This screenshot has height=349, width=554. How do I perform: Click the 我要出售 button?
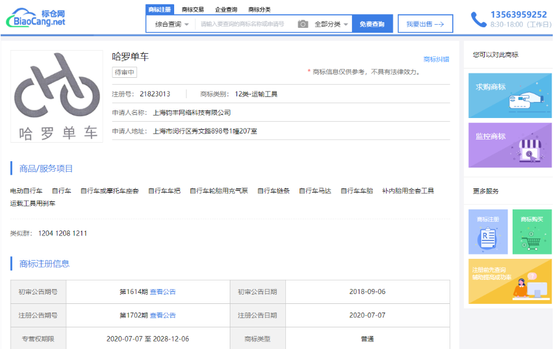[x=425, y=23]
